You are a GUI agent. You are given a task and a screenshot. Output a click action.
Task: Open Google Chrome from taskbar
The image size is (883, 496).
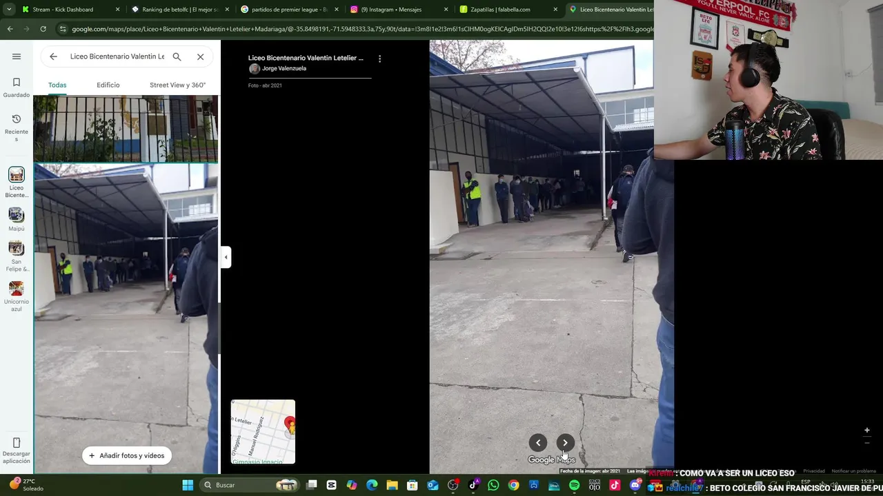click(513, 485)
